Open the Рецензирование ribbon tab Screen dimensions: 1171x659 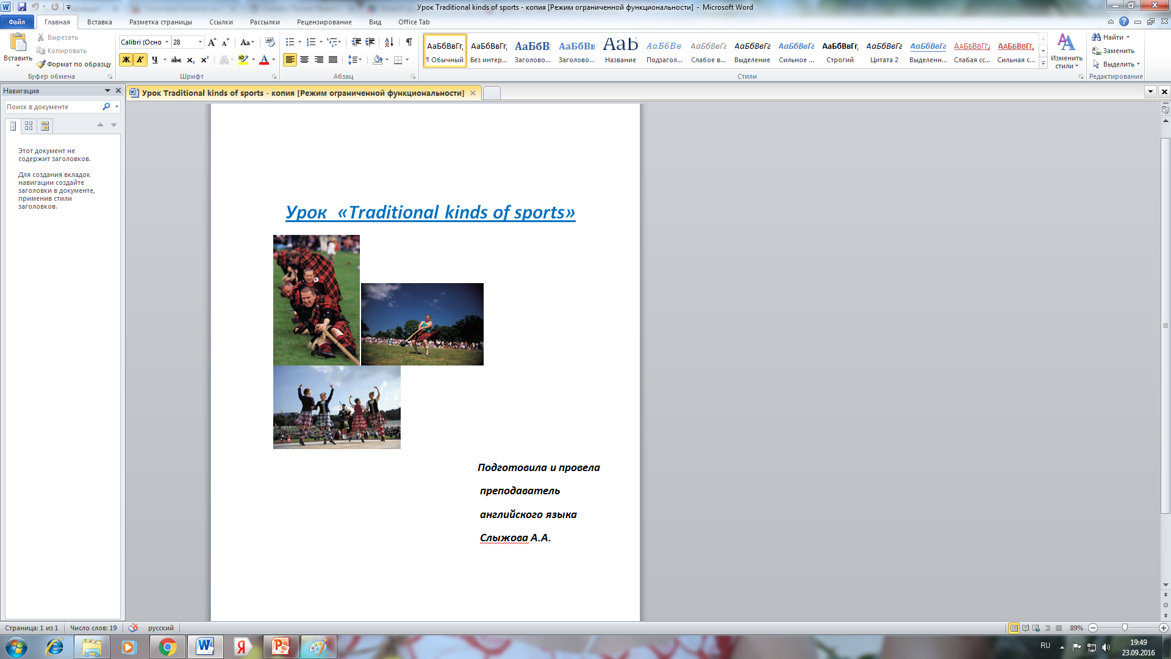[324, 22]
